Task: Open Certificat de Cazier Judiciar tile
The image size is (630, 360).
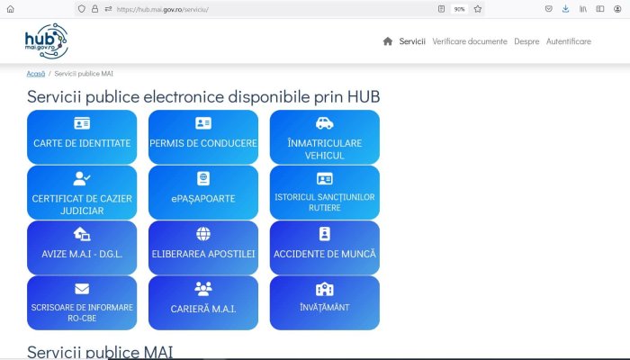Action: [x=82, y=193]
